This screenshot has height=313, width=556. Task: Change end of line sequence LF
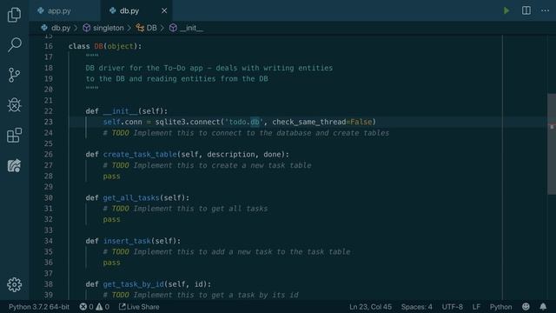click(x=476, y=307)
